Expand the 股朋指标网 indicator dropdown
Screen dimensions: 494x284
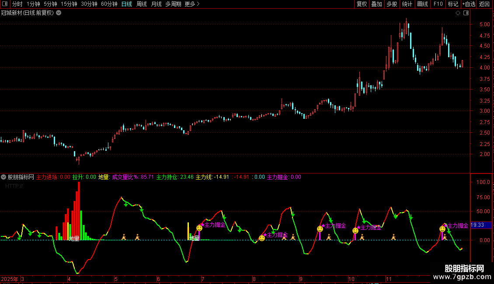[3, 177]
